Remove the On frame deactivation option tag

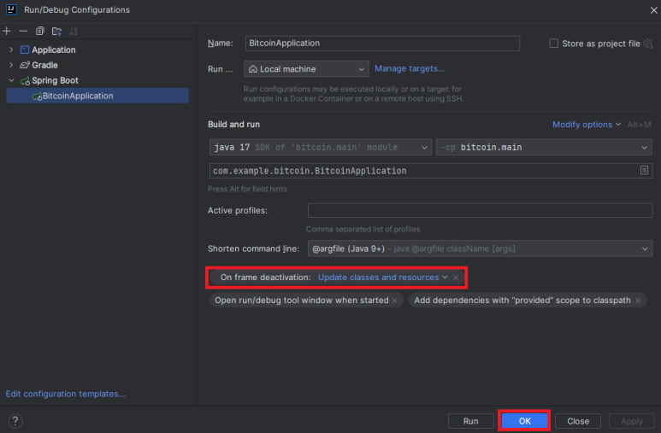(x=456, y=278)
